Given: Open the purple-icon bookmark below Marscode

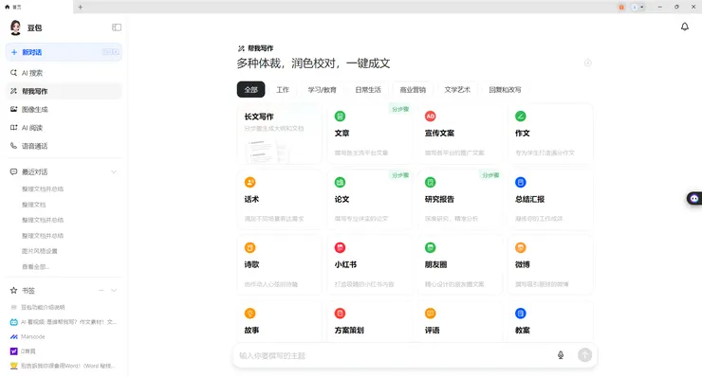Looking at the screenshot, I should [x=23, y=351].
